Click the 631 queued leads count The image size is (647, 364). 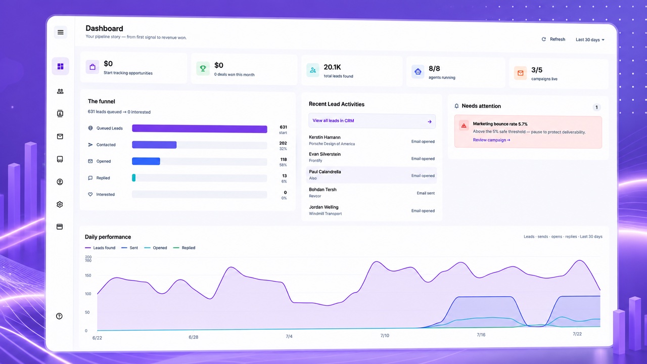tap(283, 127)
